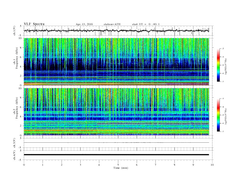
Task: Click time axis tick label "5"
Action: [118, 165]
